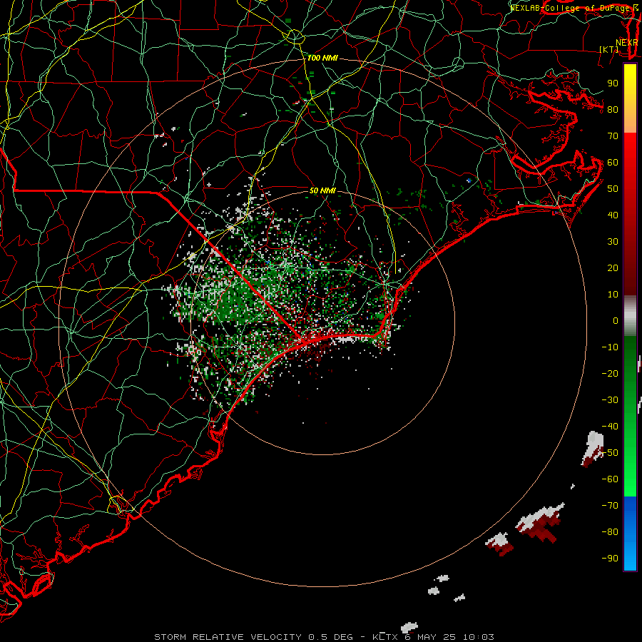Click the 30 value on velocity scale
642x642 pixels.
[x=613, y=242]
